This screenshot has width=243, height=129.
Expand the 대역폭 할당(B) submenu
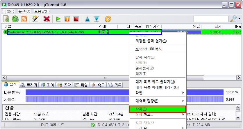click(158, 101)
